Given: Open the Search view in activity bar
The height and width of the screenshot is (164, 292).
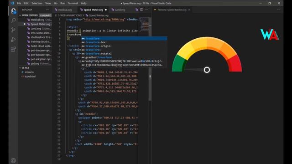Looking at the screenshot, I should (13, 20).
